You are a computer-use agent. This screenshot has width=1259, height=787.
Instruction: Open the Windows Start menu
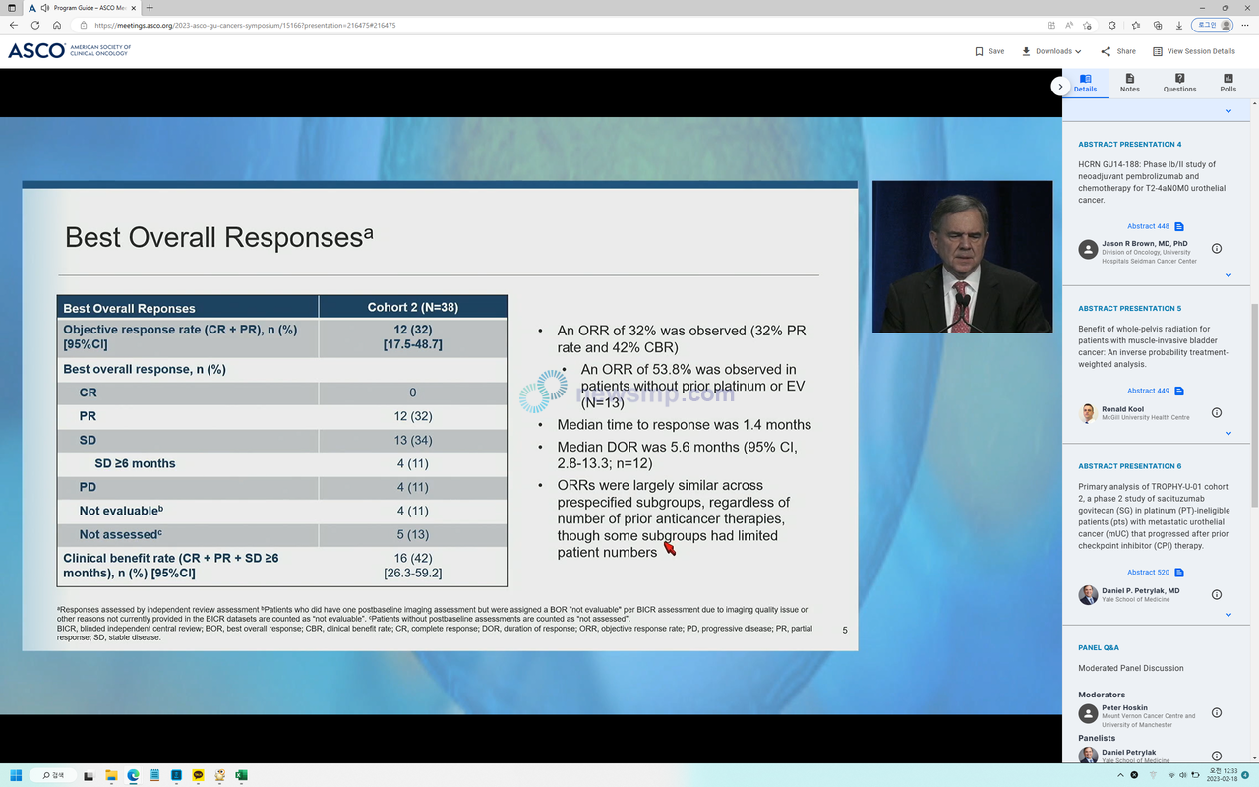tap(14, 775)
